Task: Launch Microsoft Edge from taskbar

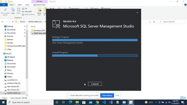Action: click(x=70, y=102)
